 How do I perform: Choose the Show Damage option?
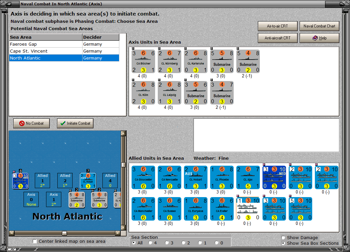click(283, 237)
